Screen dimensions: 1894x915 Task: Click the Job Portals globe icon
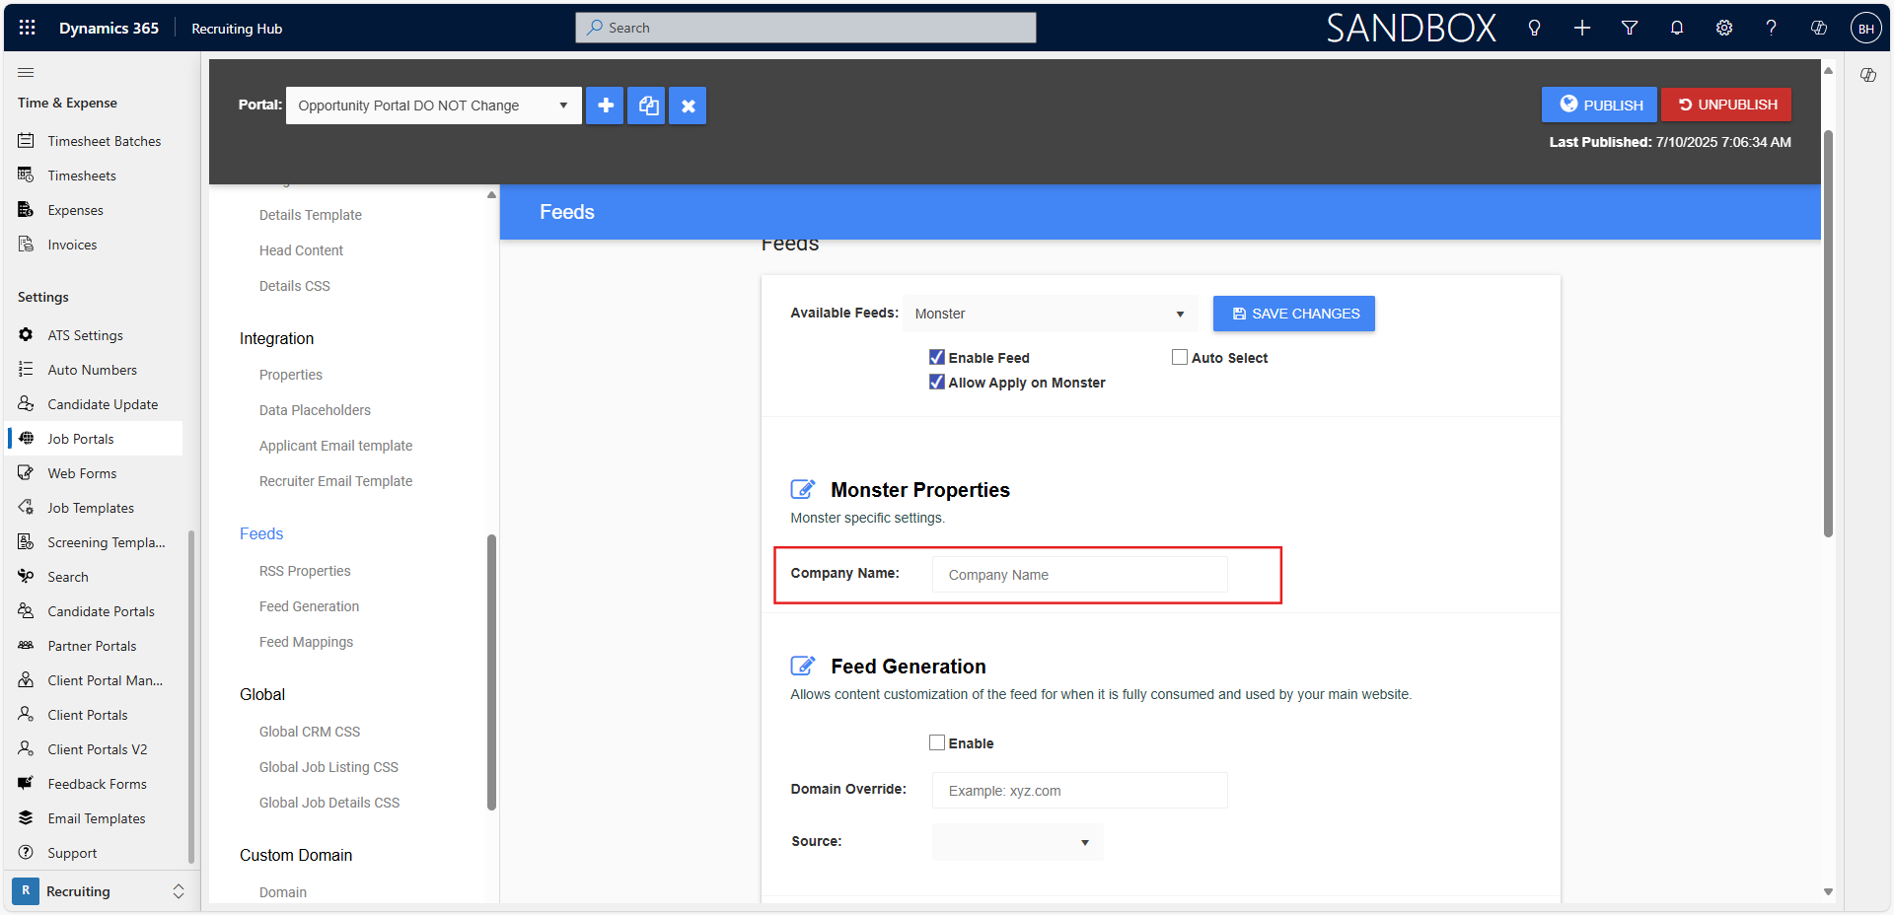pos(26,439)
